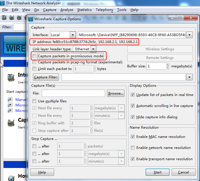The image size is (200, 181).
Task: Increase Buffer size with spinner arrow
Action: [168, 64]
